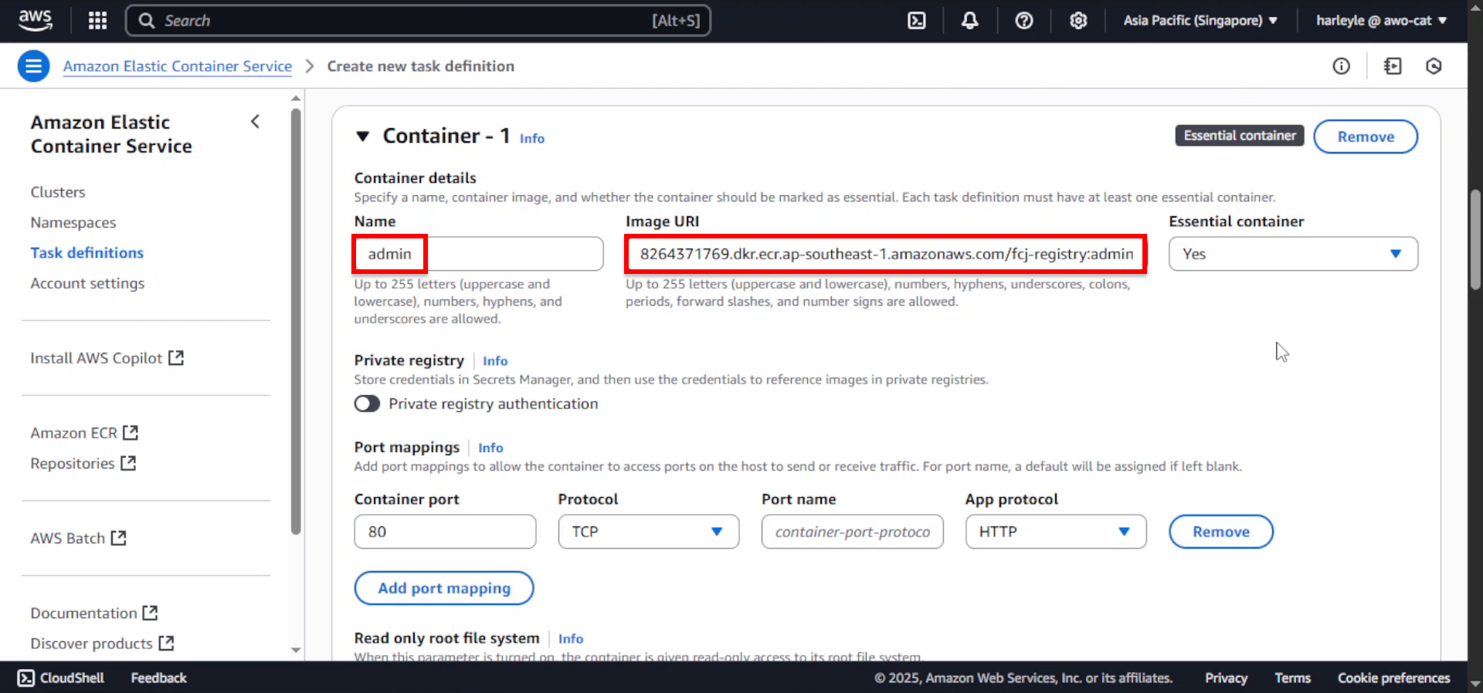Remove Container - 1 with the top Remove button

(x=1366, y=137)
